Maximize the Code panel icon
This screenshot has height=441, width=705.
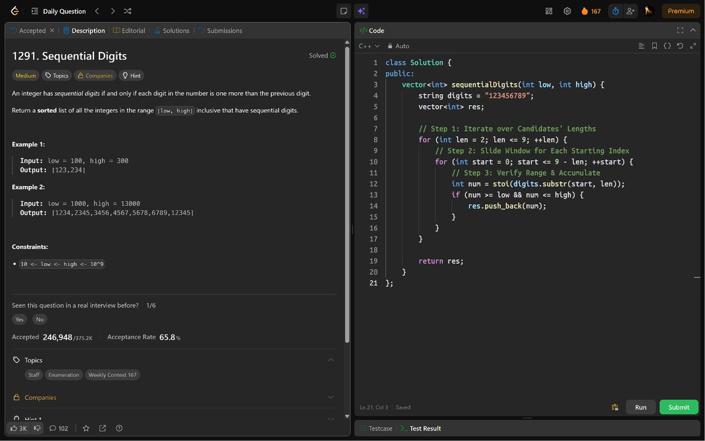coord(680,31)
